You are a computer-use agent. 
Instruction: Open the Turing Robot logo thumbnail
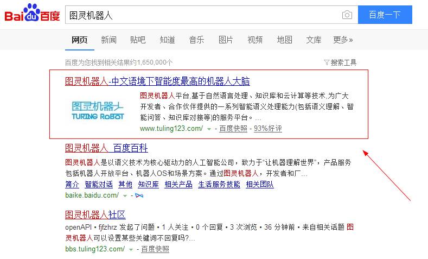point(98,111)
